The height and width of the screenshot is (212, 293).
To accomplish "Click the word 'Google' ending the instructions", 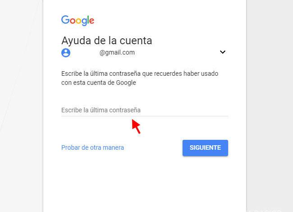I will point(126,83).
